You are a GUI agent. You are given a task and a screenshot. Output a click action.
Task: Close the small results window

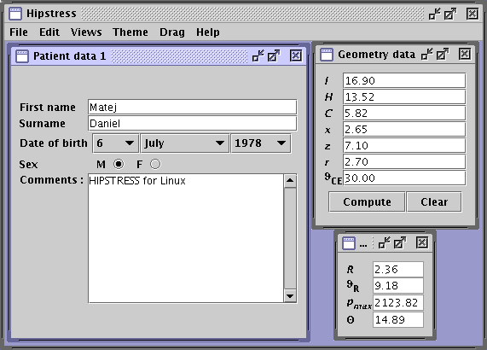tap(422, 243)
